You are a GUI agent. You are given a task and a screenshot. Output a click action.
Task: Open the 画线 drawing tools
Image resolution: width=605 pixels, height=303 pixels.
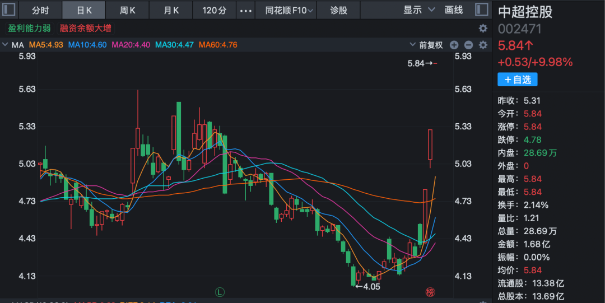[454, 10]
